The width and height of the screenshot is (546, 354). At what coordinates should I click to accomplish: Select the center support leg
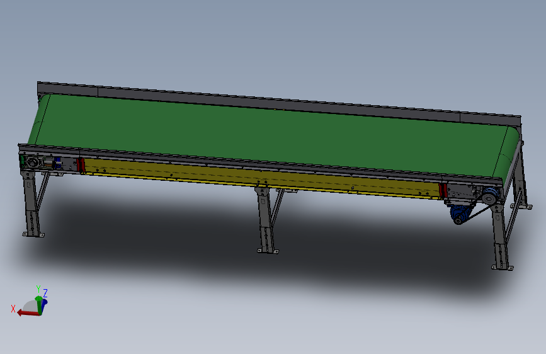coord(266,220)
